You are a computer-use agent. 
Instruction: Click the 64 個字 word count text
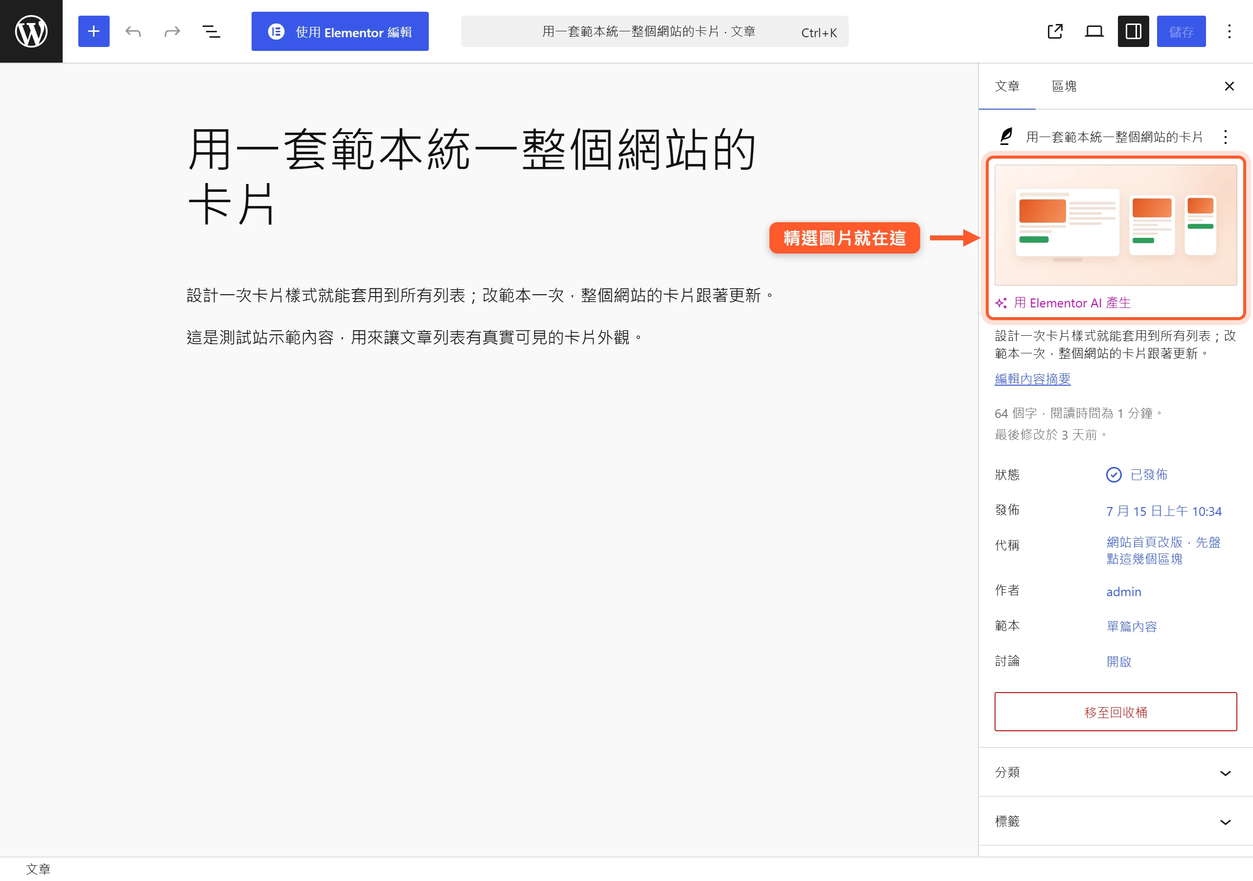(1078, 413)
